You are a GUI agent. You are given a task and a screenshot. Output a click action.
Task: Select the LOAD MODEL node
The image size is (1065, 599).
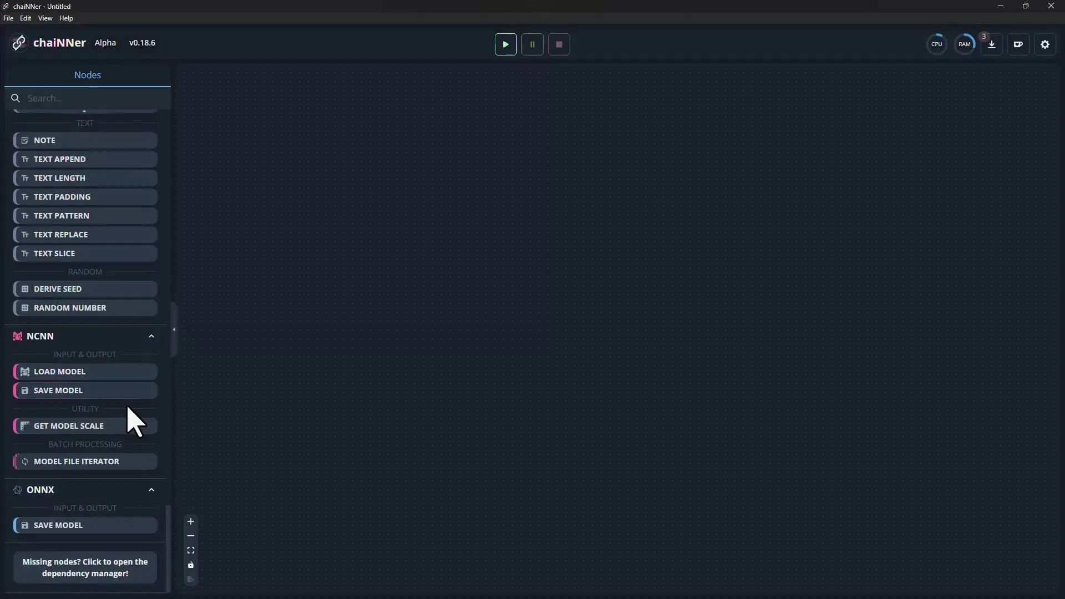(x=85, y=371)
